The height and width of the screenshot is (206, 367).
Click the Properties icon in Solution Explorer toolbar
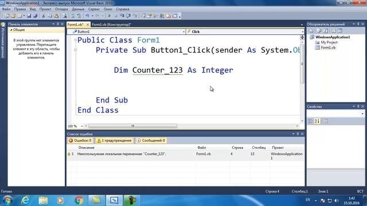[x=311, y=30]
